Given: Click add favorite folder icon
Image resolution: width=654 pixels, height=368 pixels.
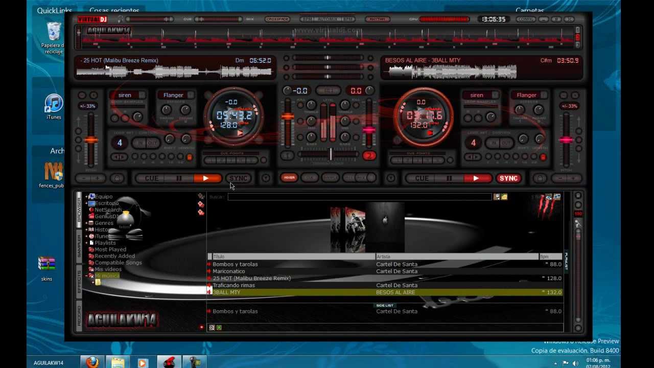Looking at the screenshot, I should point(201,204).
